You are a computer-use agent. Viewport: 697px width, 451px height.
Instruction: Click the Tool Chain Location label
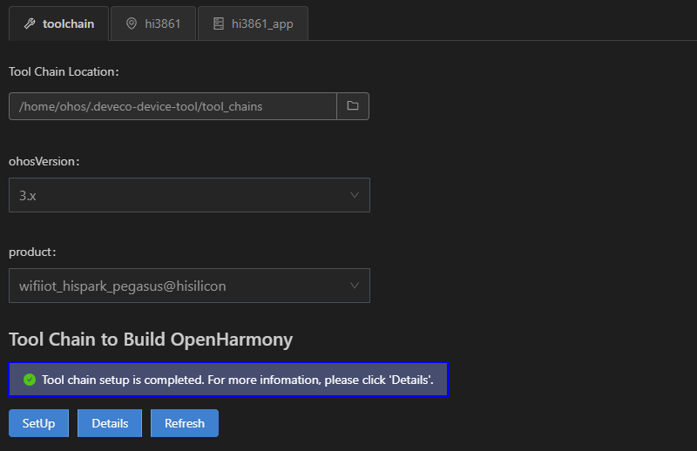pyautogui.click(x=64, y=71)
